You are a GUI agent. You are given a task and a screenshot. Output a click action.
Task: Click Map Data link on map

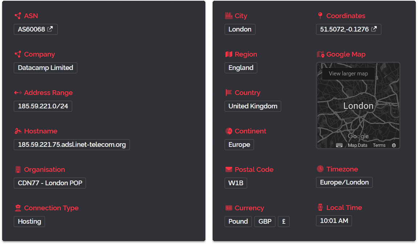(x=357, y=145)
